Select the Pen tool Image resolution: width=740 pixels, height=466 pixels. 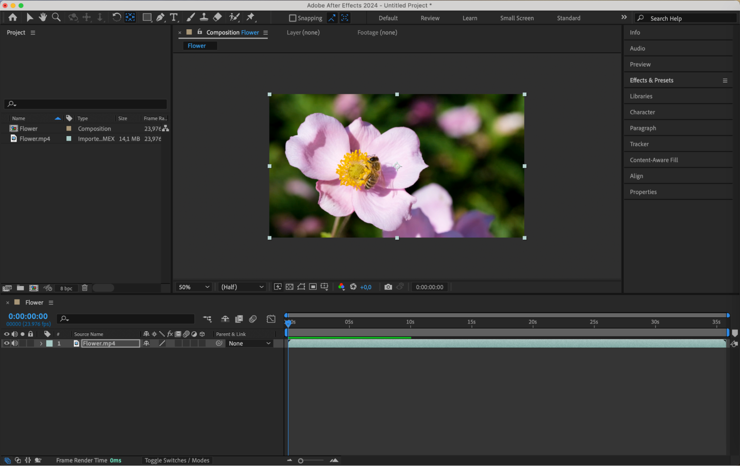[160, 17]
